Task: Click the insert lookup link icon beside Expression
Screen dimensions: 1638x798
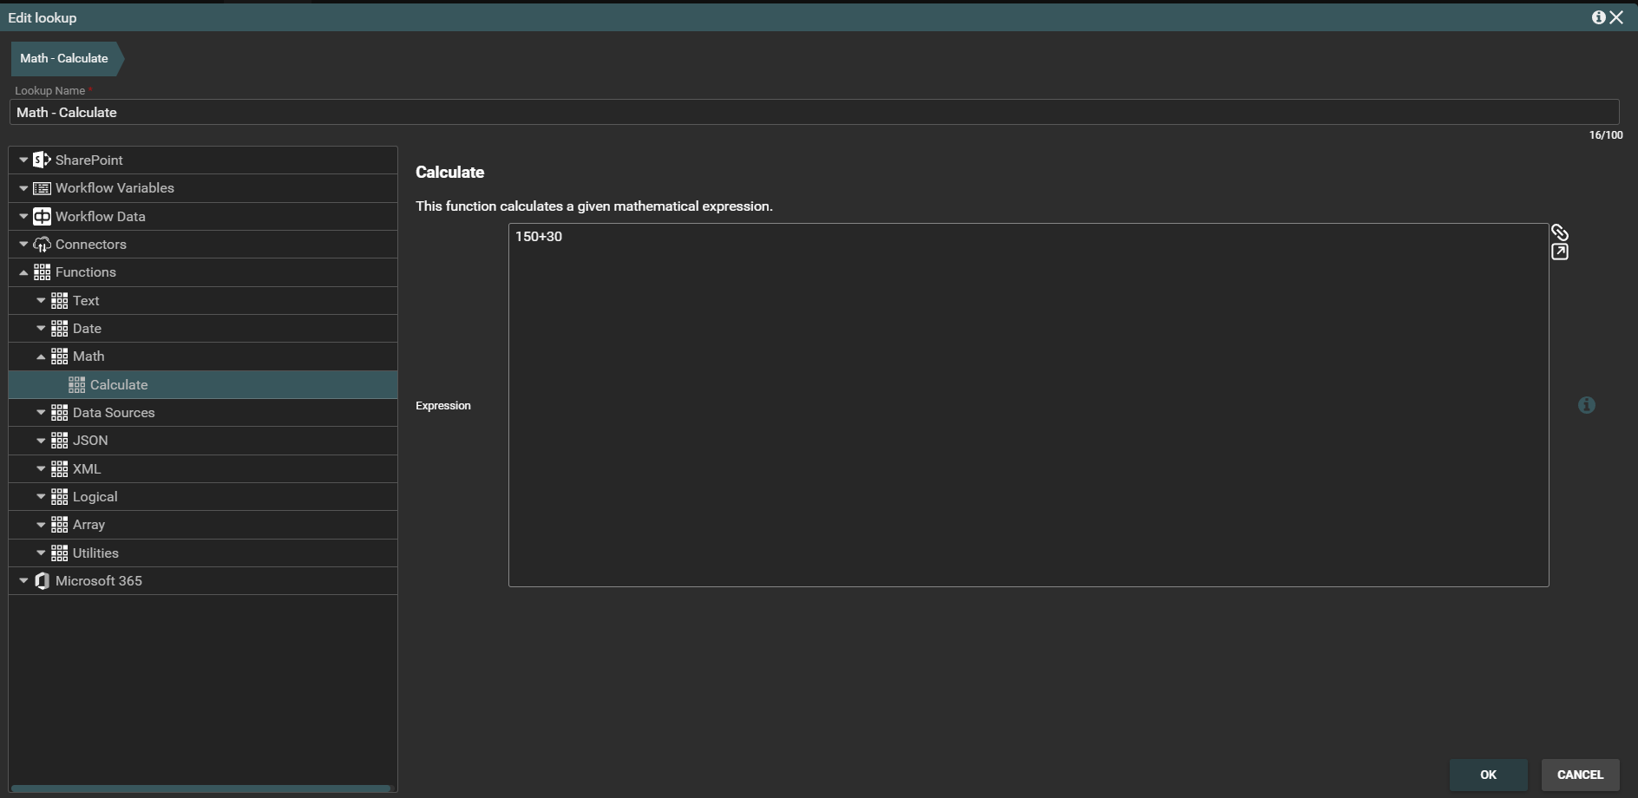Action: [x=1559, y=232]
